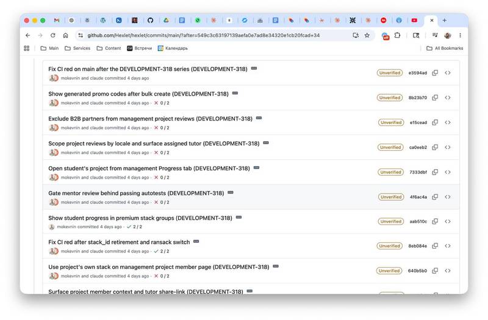Open the Main bookmarks folder
The width and height of the screenshot is (488, 320).
tap(50, 48)
